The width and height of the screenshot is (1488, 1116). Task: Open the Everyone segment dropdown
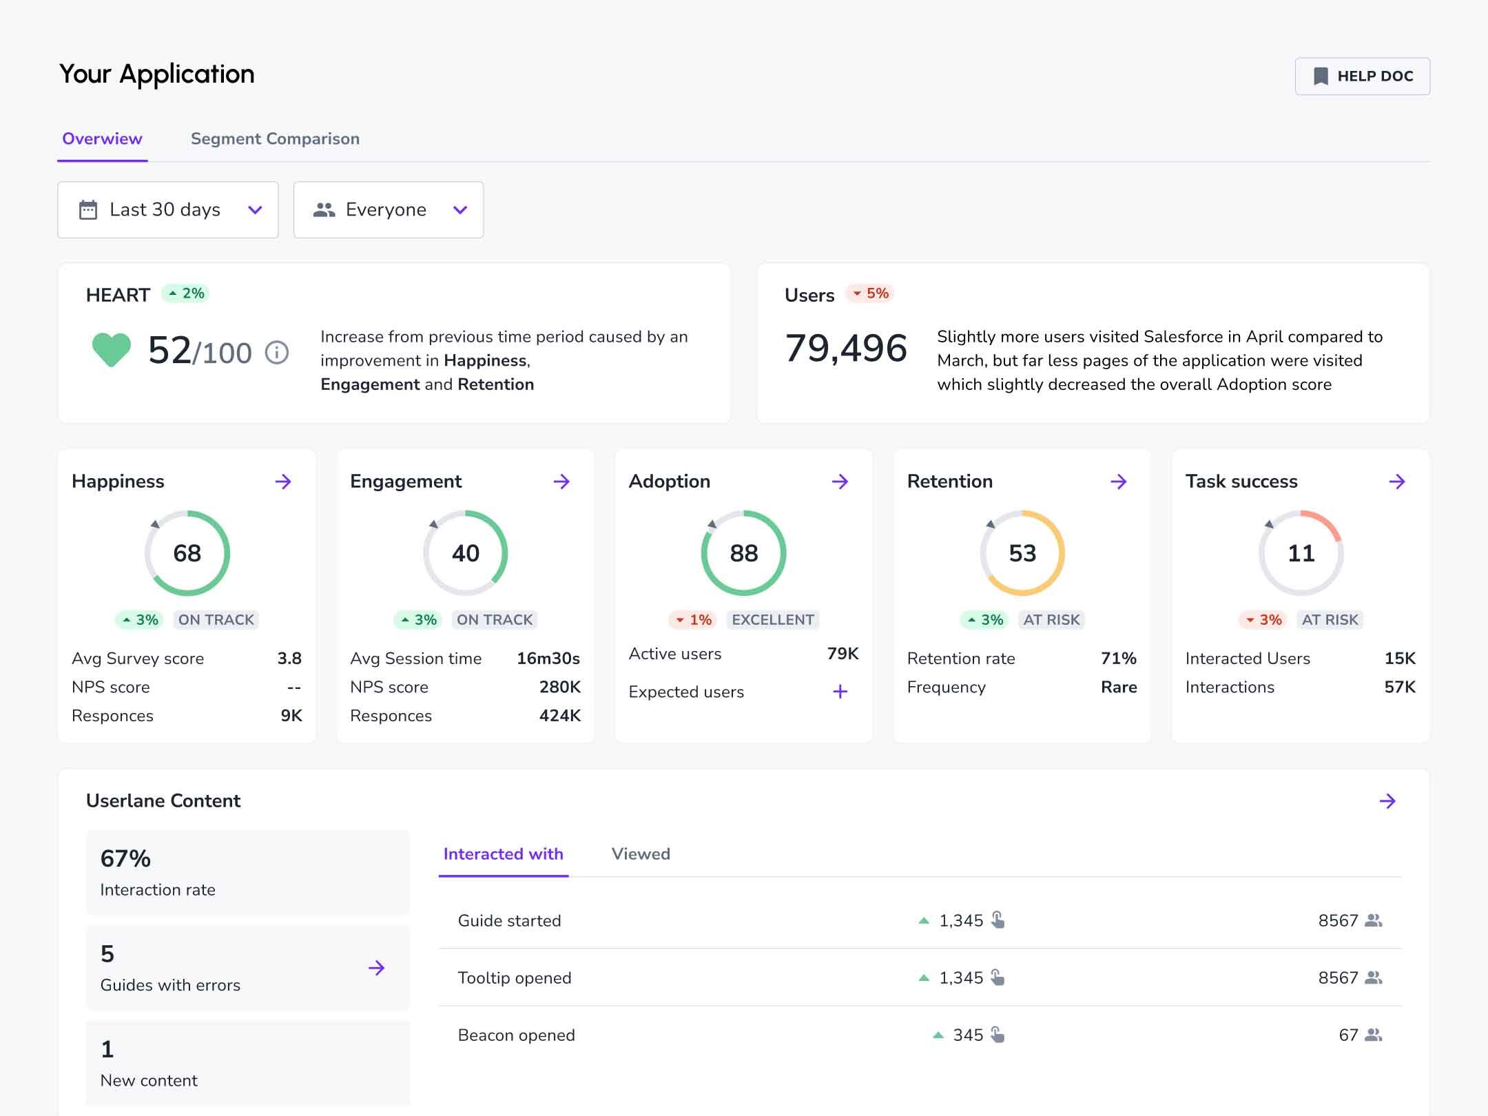pos(389,210)
